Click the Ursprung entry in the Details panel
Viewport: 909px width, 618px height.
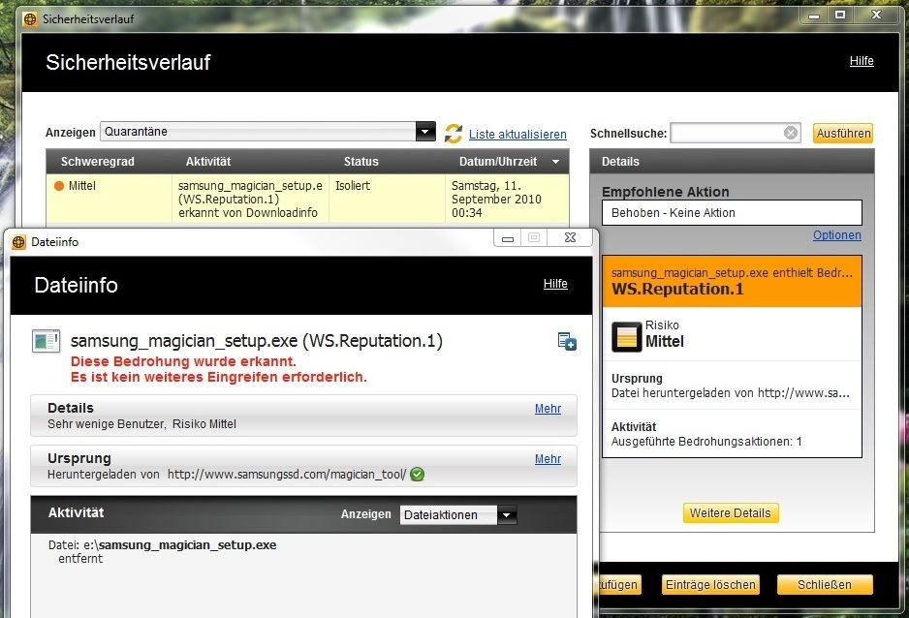pos(731,386)
